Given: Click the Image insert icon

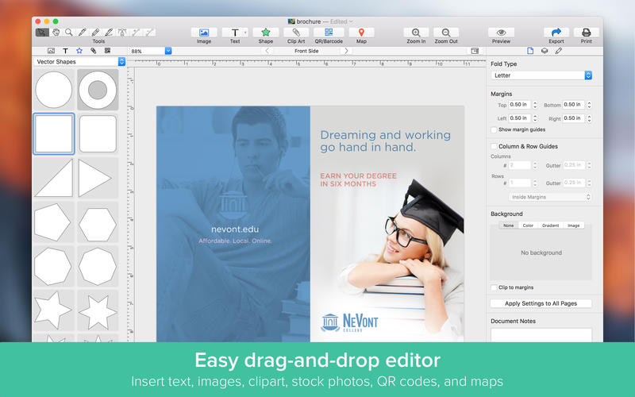Looking at the screenshot, I should [x=204, y=33].
